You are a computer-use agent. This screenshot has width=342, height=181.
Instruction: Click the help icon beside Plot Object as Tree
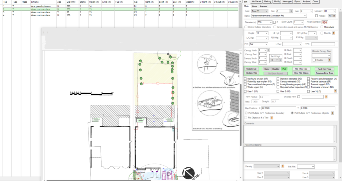click(271, 118)
